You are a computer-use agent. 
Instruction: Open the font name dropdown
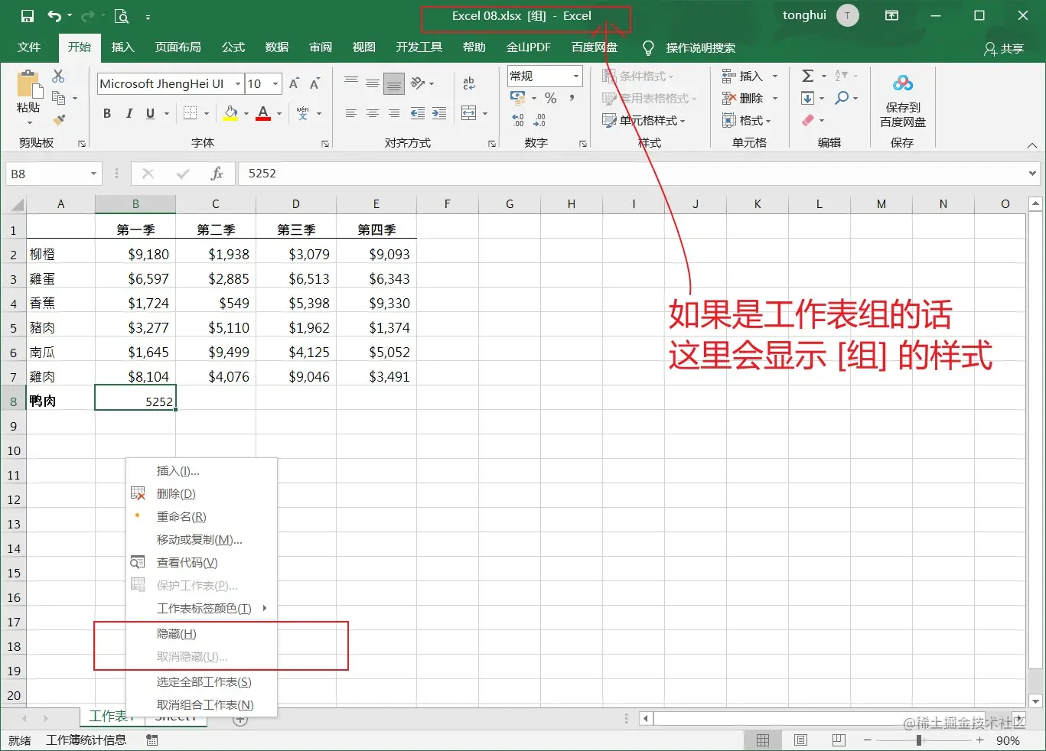[x=238, y=83]
